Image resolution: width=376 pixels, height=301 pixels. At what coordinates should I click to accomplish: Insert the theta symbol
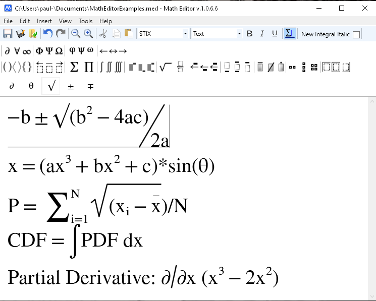(x=31, y=86)
